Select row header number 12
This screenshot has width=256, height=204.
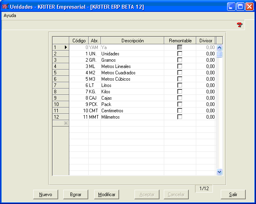point(61,117)
